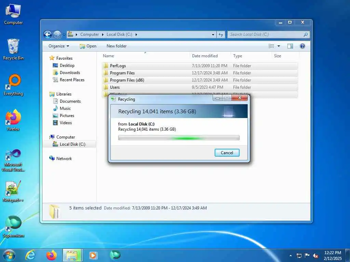The height and width of the screenshot is (262, 350).
Task: Click New folder in the toolbar
Action: pyautogui.click(x=117, y=46)
